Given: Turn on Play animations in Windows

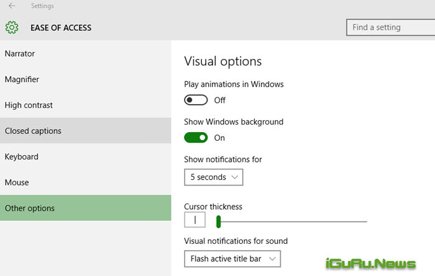Looking at the screenshot, I should click(x=196, y=100).
